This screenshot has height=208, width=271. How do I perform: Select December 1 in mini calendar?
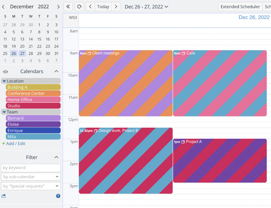pyautogui.click(x=39, y=25)
